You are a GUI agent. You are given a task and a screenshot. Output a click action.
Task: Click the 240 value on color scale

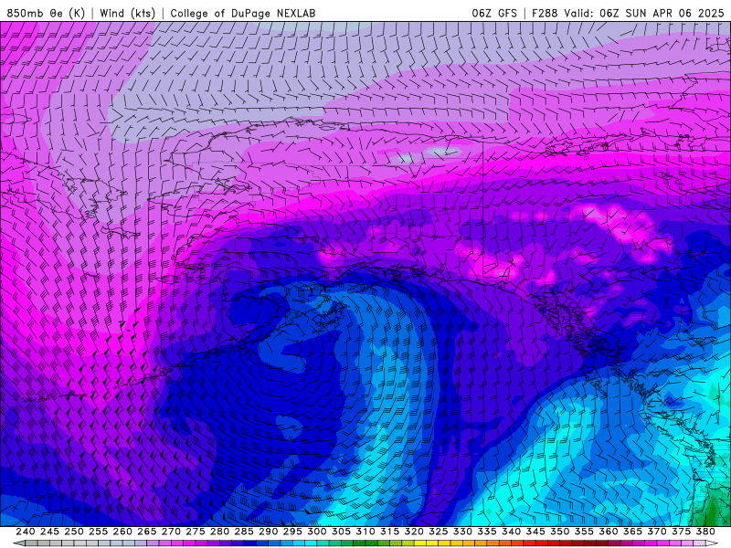[x=26, y=532]
